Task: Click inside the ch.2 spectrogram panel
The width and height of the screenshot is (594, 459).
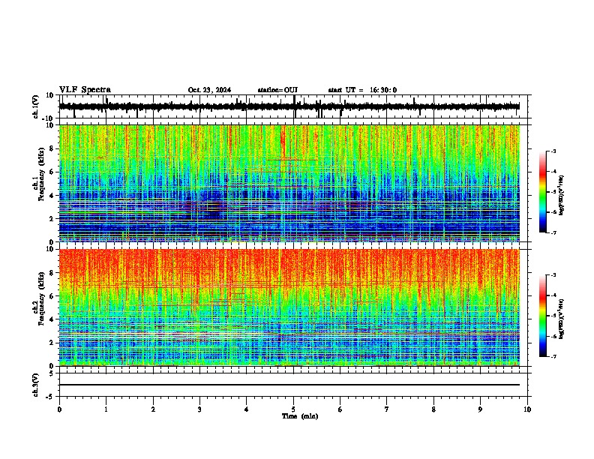Action: tap(289, 307)
